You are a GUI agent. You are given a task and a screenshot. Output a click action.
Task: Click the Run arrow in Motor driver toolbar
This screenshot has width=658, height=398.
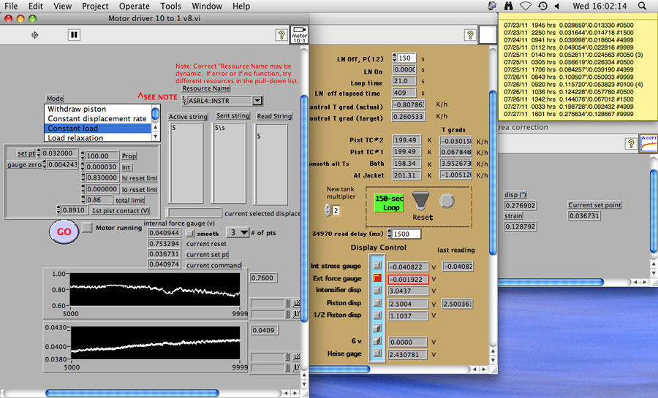click(x=34, y=34)
